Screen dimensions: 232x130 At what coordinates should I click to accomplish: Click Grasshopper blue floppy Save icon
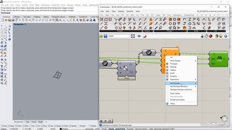(x=105, y=36)
